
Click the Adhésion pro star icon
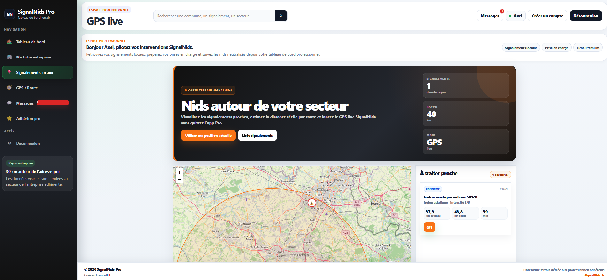point(9,118)
